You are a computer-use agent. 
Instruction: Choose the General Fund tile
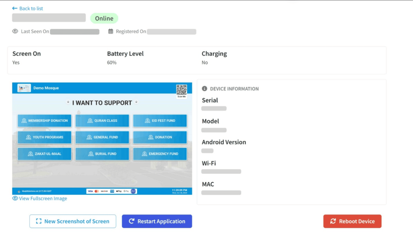[x=102, y=137]
